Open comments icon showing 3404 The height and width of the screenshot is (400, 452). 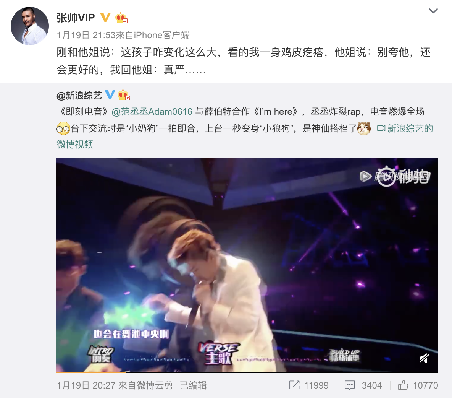pyautogui.click(x=350, y=385)
